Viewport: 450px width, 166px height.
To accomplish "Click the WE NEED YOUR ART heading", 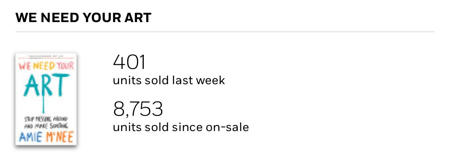I will pyautogui.click(x=84, y=18).
